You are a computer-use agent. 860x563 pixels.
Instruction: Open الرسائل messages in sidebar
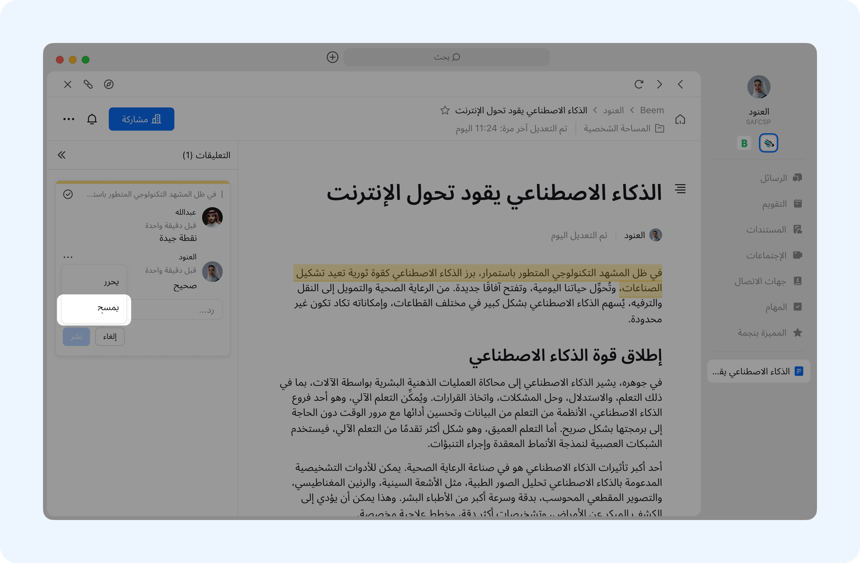click(780, 178)
